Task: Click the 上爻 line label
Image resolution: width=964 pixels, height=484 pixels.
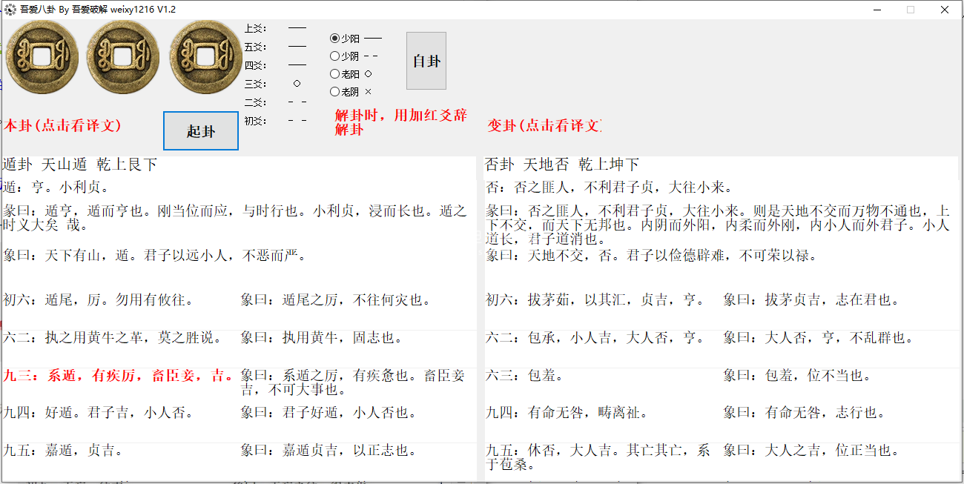Action: pyautogui.click(x=254, y=28)
